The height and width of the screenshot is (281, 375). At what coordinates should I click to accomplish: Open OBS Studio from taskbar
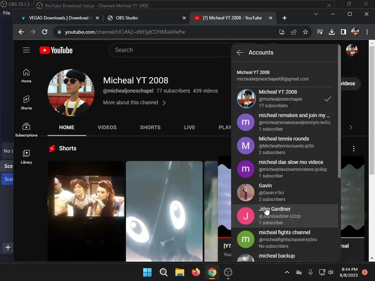click(228, 272)
